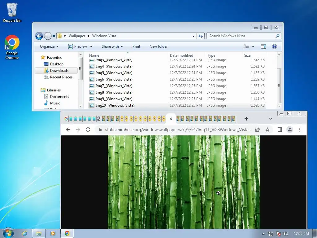
Task: Launch Internet Explorer from taskbar
Action: click(x=24, y=234)
